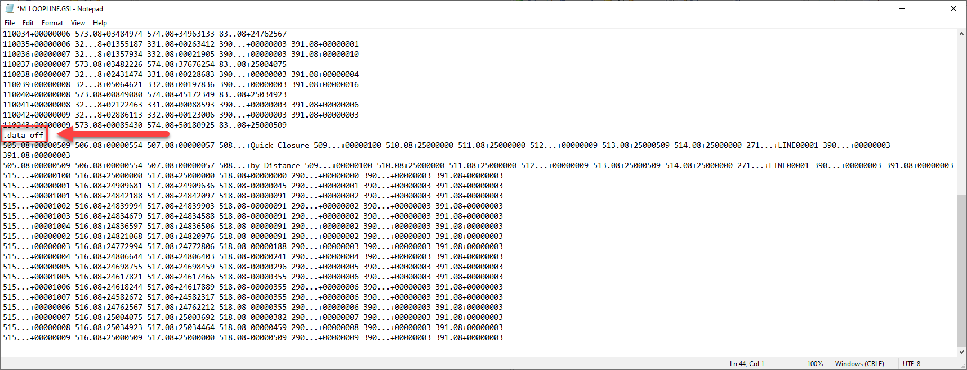Click the Windows (CRLF) status indicator
The image size is (967, 370).
[x=859, y=364]
